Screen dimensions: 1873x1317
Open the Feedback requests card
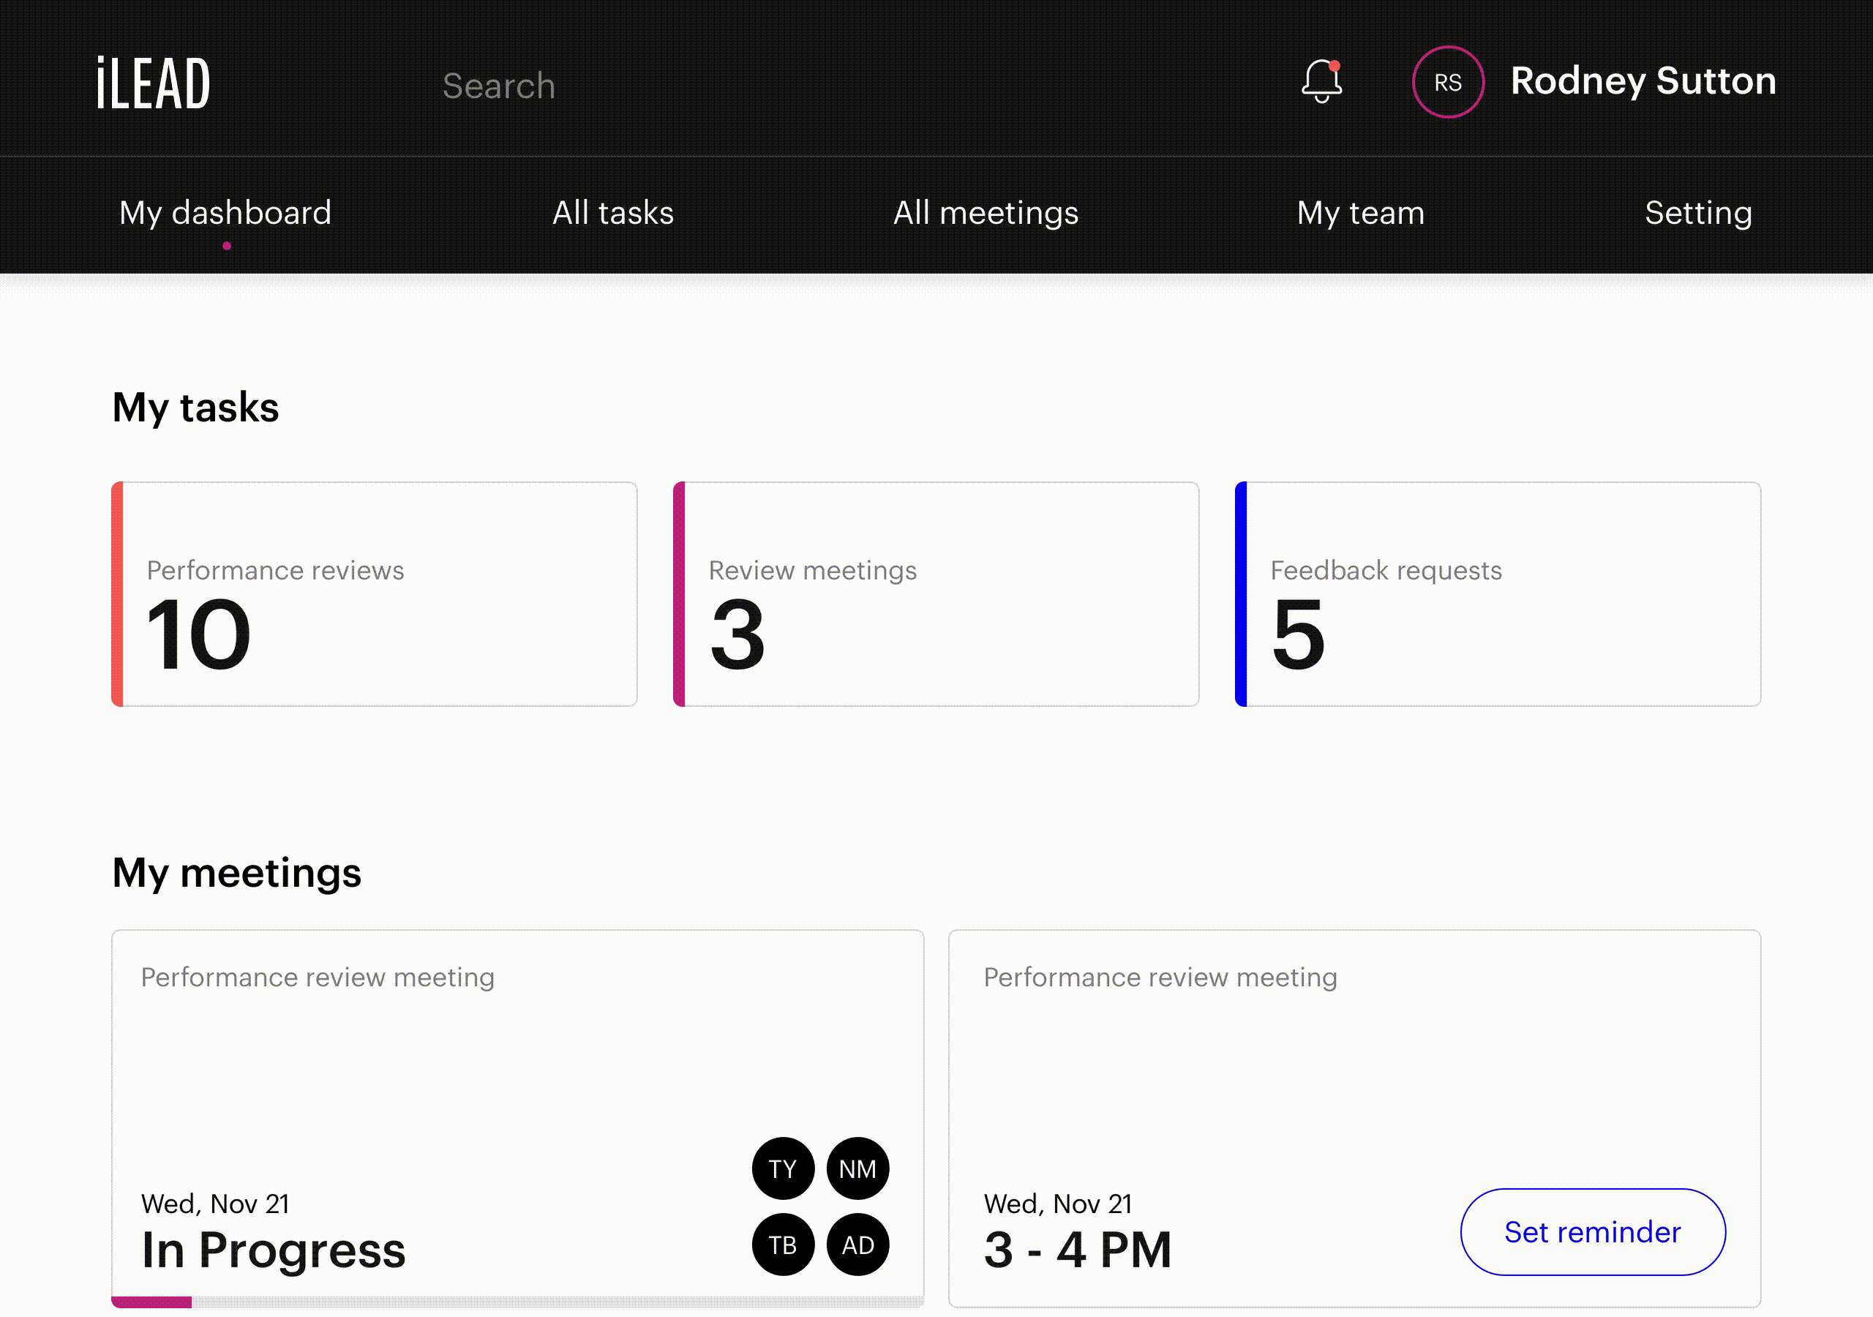click(x=1498, y=594)
